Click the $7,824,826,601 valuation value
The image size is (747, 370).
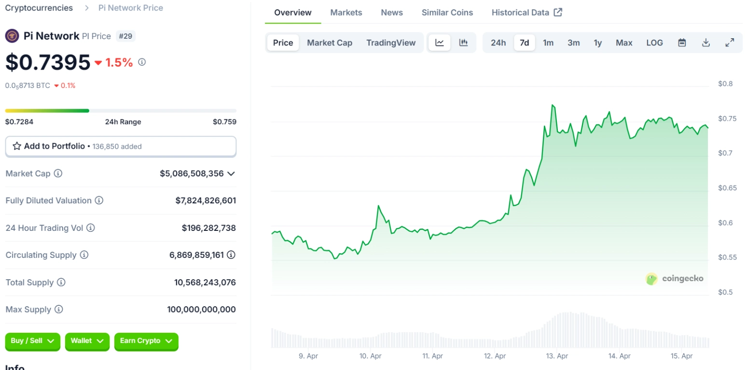coord(206,200)
